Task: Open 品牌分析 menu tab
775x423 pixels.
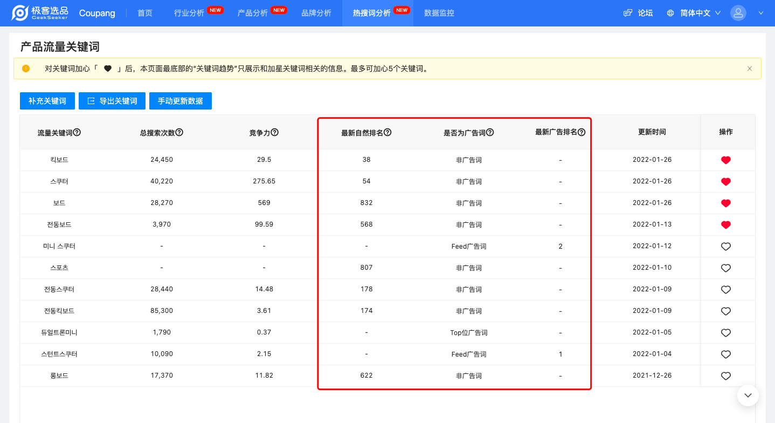Action: tap(316, 13)
